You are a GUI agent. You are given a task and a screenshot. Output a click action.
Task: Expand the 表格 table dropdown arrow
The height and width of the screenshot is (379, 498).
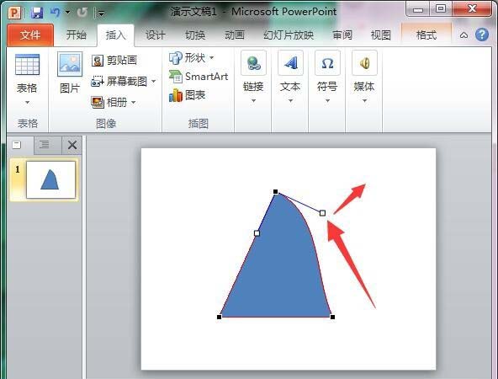pos(27,103)
